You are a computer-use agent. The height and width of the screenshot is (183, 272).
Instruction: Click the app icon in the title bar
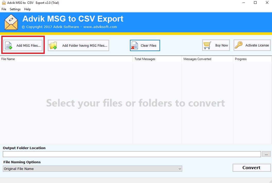click(x=4, y=3)
